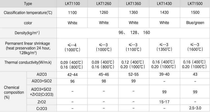The image size is (210, 112).
Task: Select the Thermal conductivity row label
Action: (x=28, y=62)
